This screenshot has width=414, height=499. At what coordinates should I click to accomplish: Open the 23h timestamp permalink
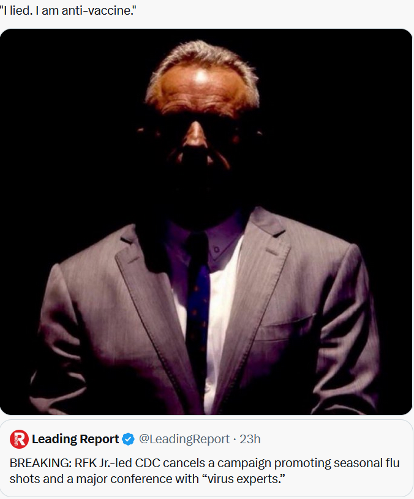coord(250,439)
